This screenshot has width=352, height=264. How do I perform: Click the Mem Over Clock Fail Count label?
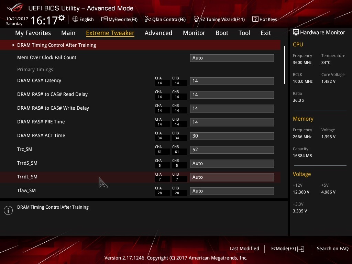click(47, 57)
